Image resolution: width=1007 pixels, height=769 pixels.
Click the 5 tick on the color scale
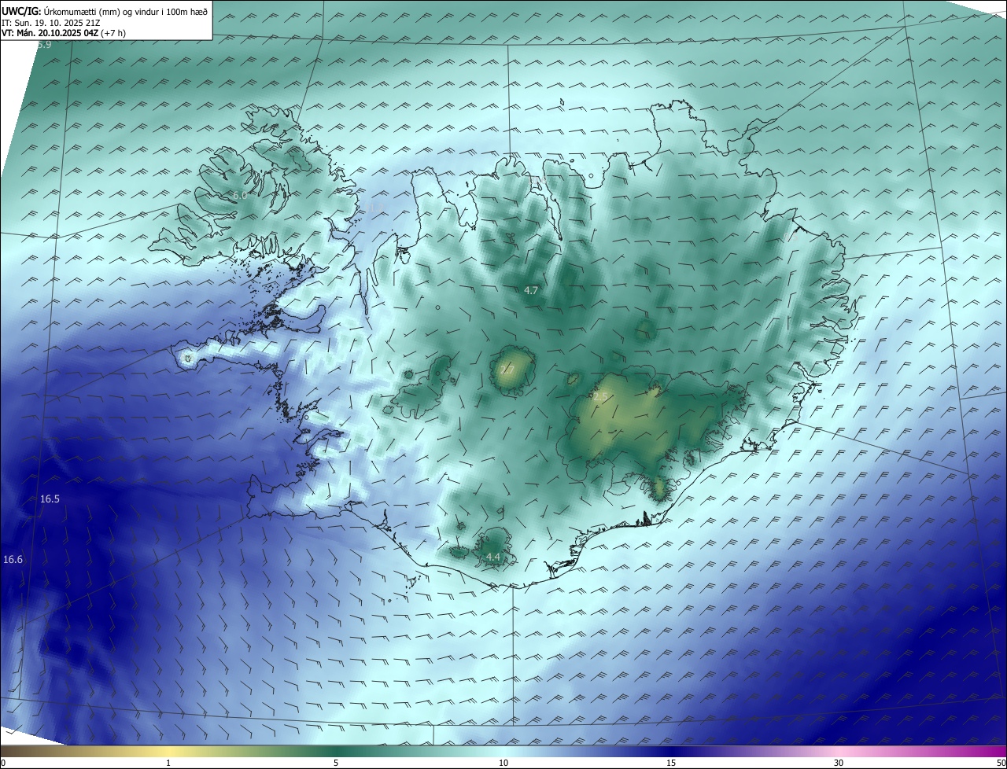pyautogui.click(x=336, y=763)
